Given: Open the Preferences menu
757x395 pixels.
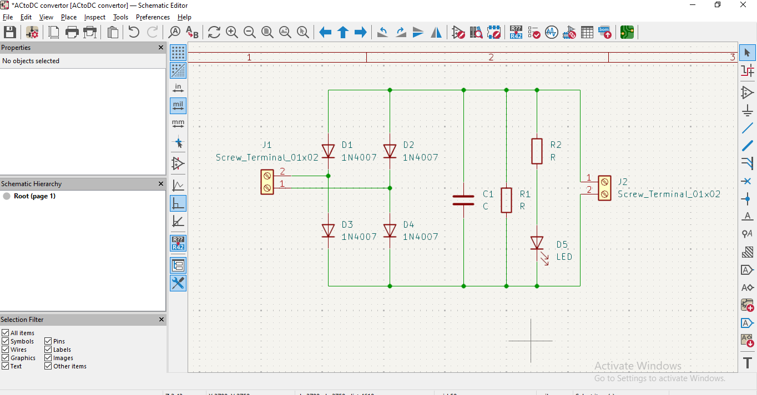Looking at the screenshot, I should coord(153,17).
